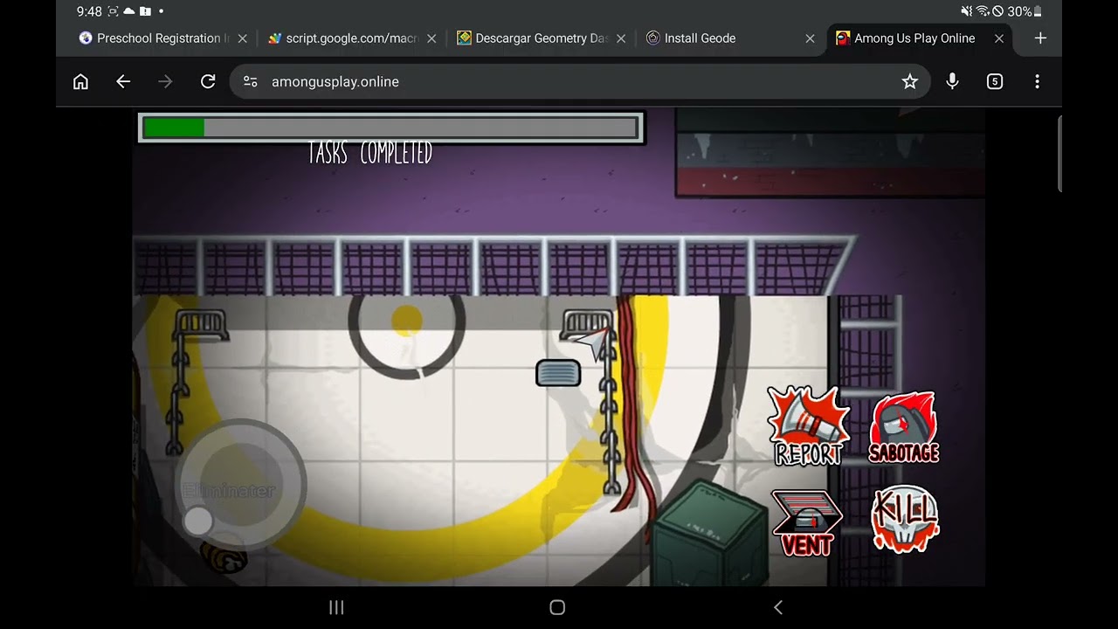Click the floor vent grate

click(558, 373)
